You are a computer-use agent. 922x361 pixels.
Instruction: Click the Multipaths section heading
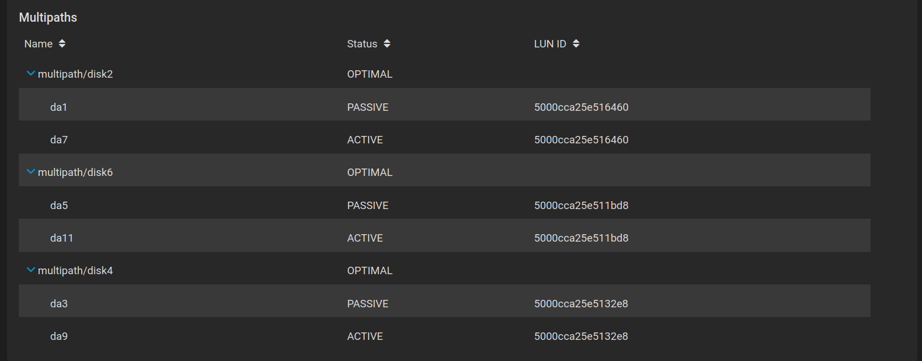tap(48, 18)
